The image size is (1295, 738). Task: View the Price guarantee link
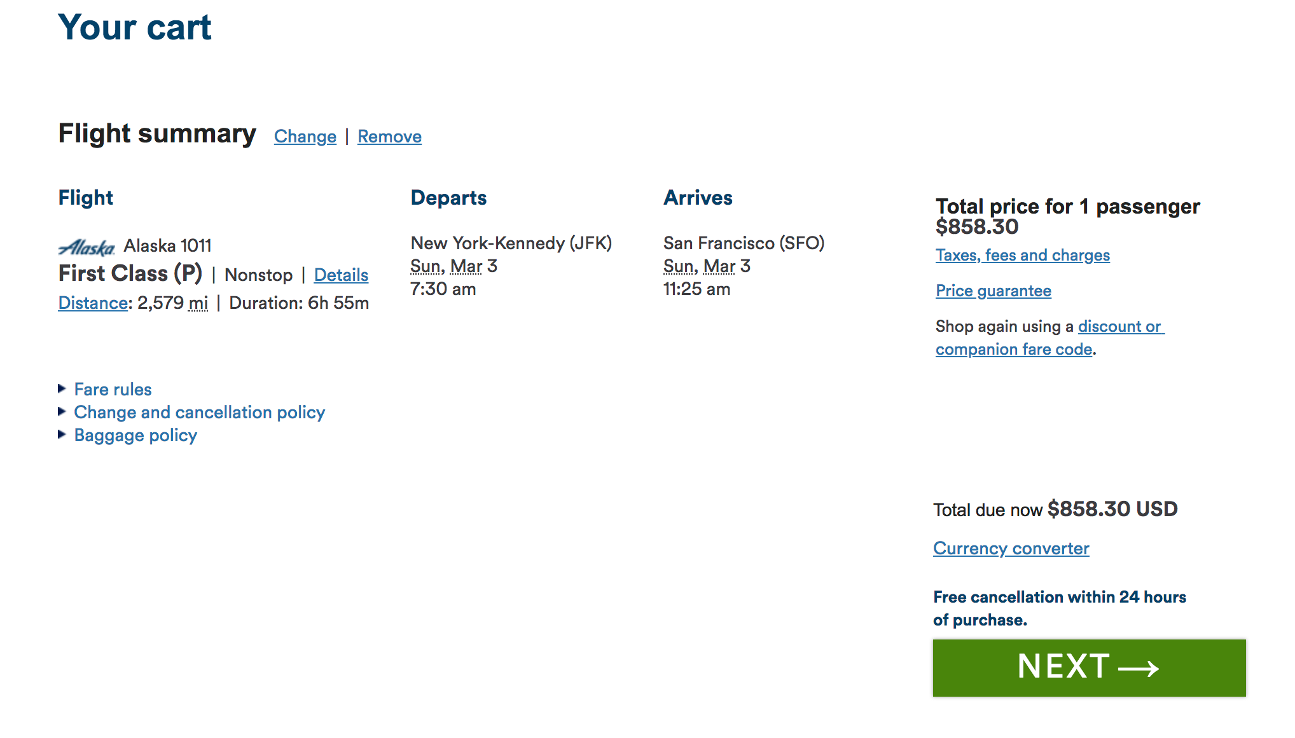[x=993, y=291]
